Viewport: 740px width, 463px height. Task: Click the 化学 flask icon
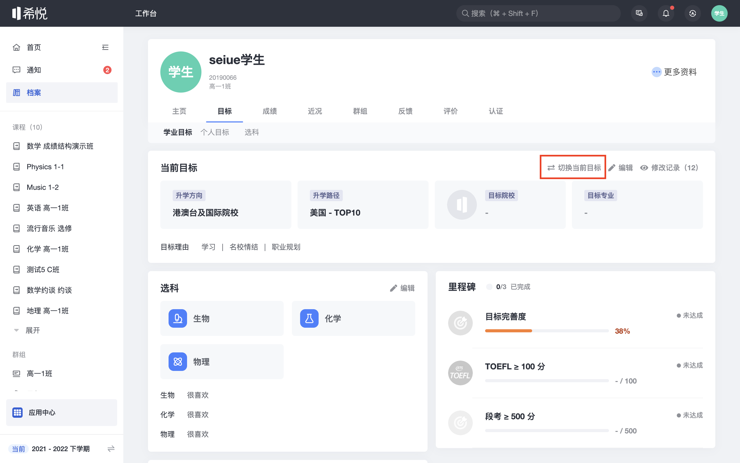coord(309,318)
